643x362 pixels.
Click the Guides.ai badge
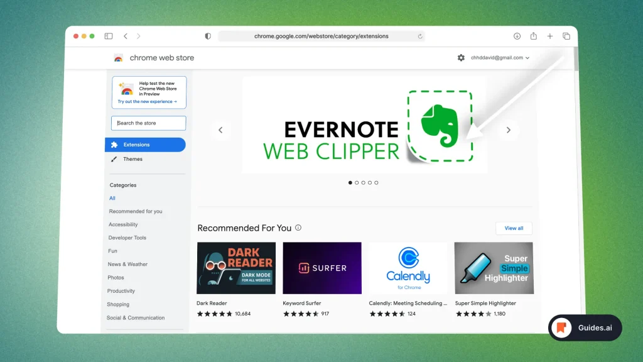[585, 328]
